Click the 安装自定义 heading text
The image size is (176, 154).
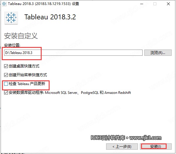click(x=21, y=36)
